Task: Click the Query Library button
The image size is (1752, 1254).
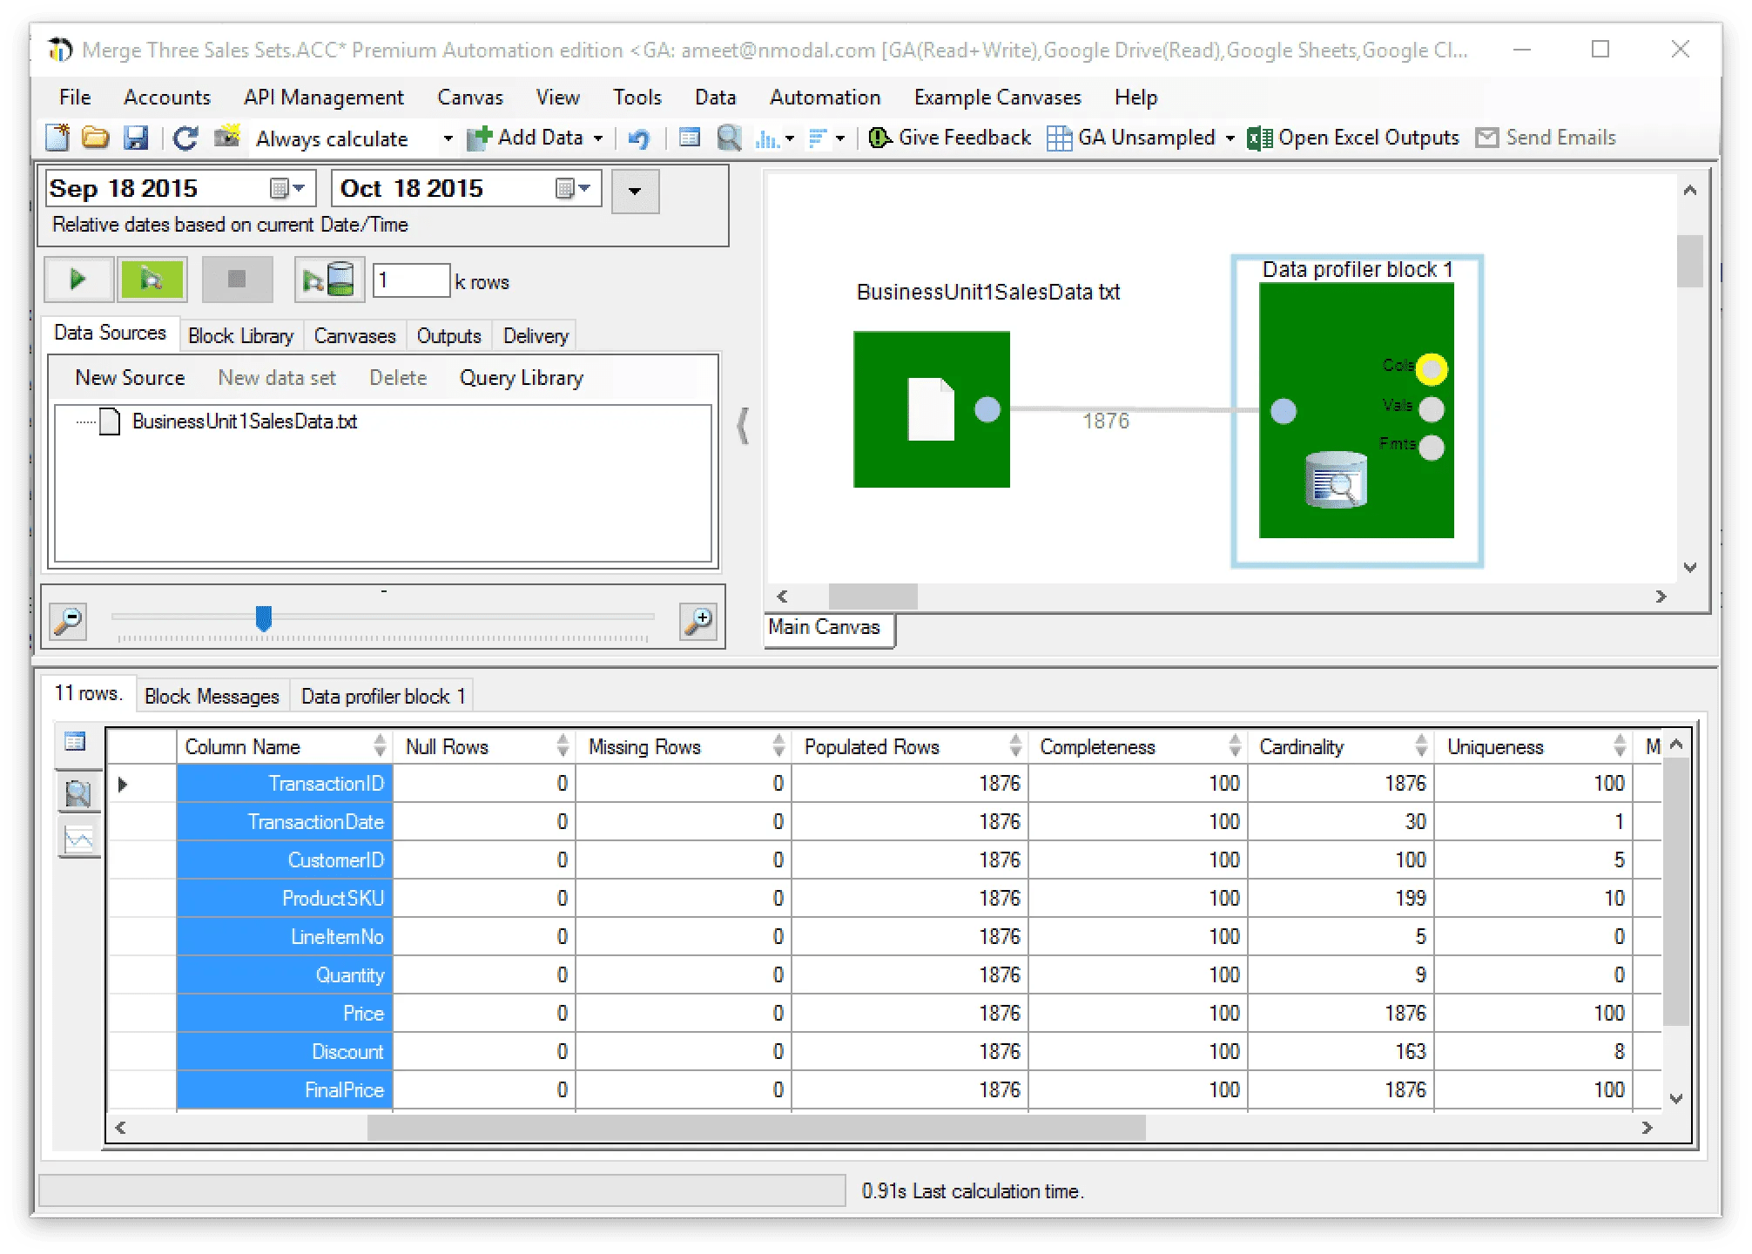Action: [521, 378]
